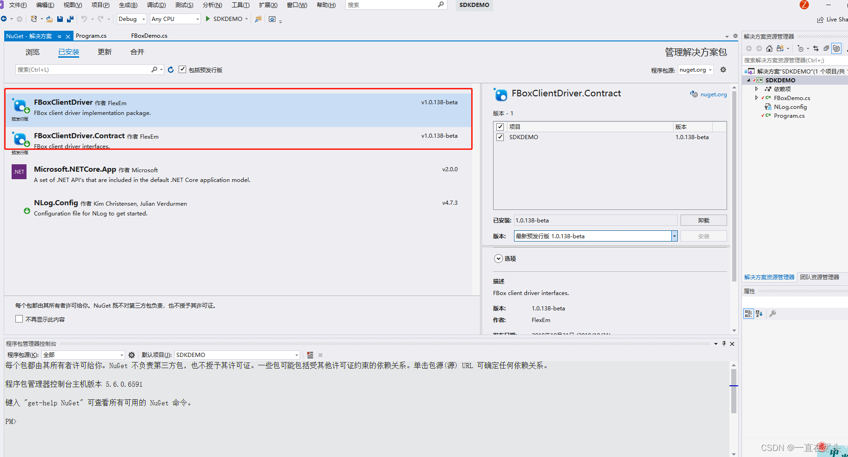Image resolution: width=848 pixels, height=457 pixels.
Task: Pin the NuGet solution tab
Action: pos(60,36)
